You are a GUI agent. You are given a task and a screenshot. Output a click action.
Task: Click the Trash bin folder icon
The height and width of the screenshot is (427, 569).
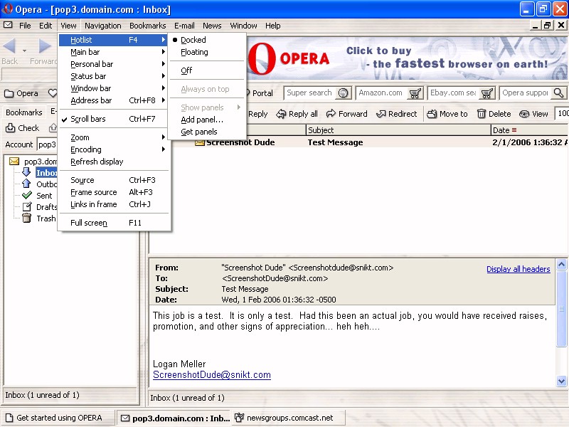pos(26,218)
